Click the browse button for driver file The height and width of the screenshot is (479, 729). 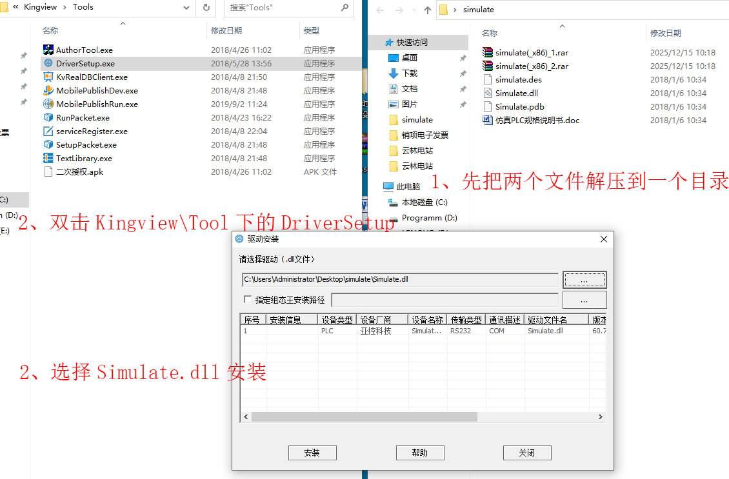coord(584,280)
